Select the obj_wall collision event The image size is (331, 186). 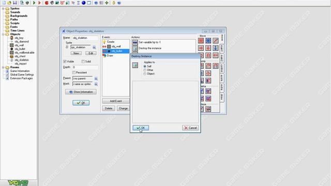point(116,47)
